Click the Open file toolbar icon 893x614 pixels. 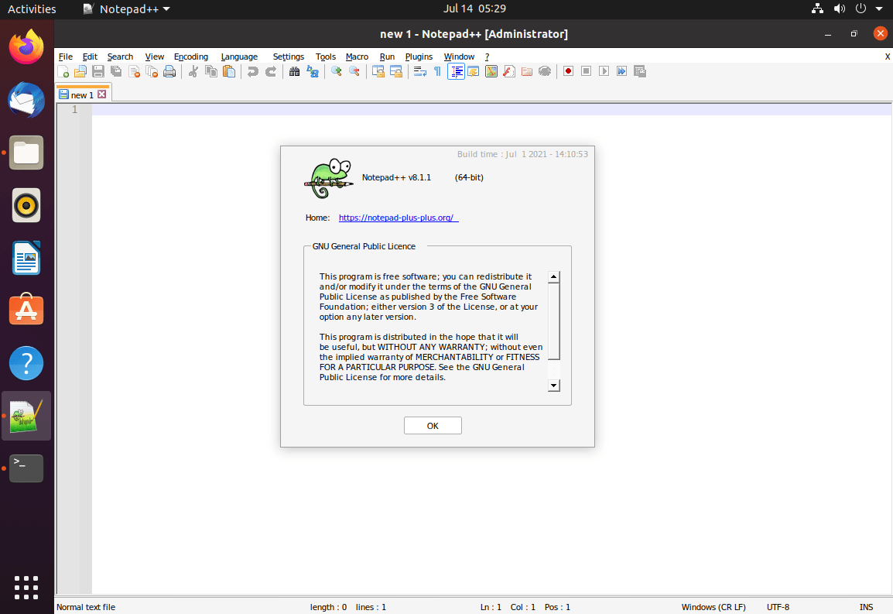pyautogui.click(x=80, y=71)
